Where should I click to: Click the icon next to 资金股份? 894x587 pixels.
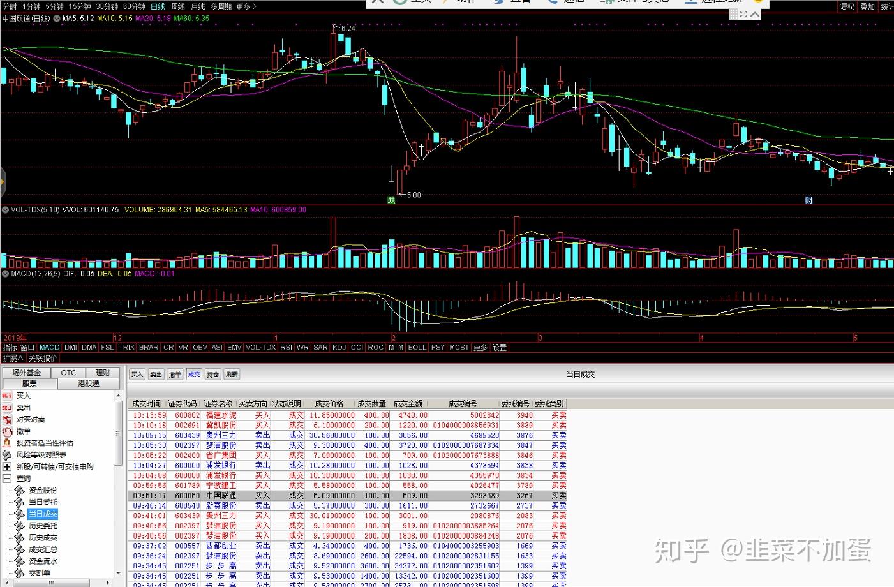tap(19, 491)
